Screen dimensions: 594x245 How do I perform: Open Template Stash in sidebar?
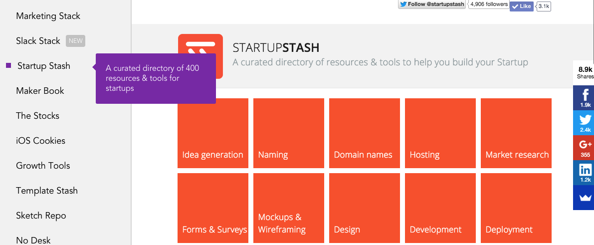pyautogui.click(x=46, y=191)
